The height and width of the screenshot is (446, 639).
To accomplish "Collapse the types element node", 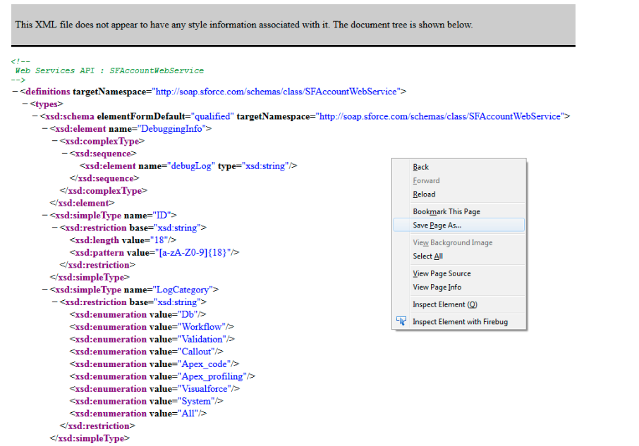I will tap(25, 104).
